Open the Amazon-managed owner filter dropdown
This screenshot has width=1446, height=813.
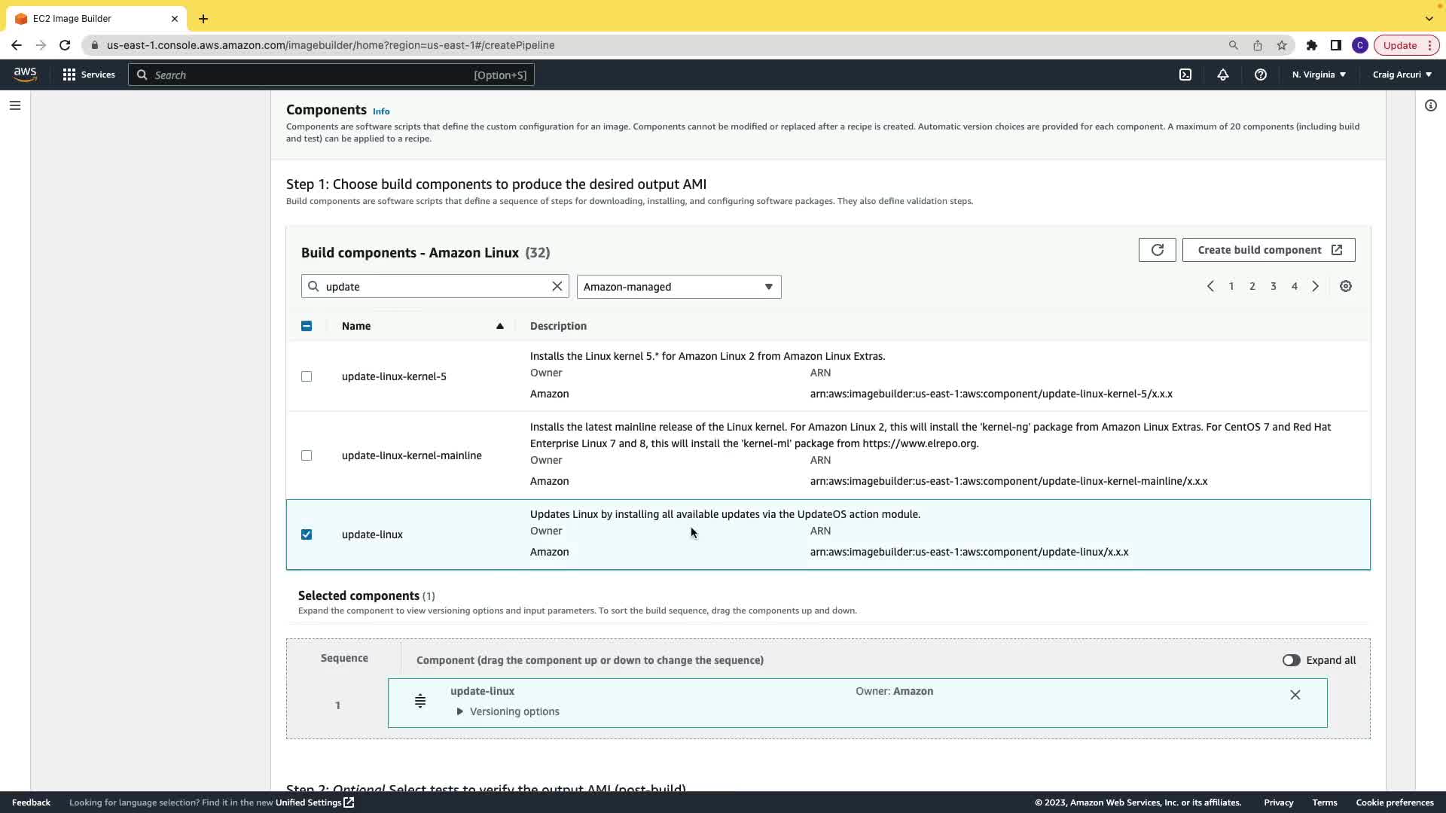[679, 287]
